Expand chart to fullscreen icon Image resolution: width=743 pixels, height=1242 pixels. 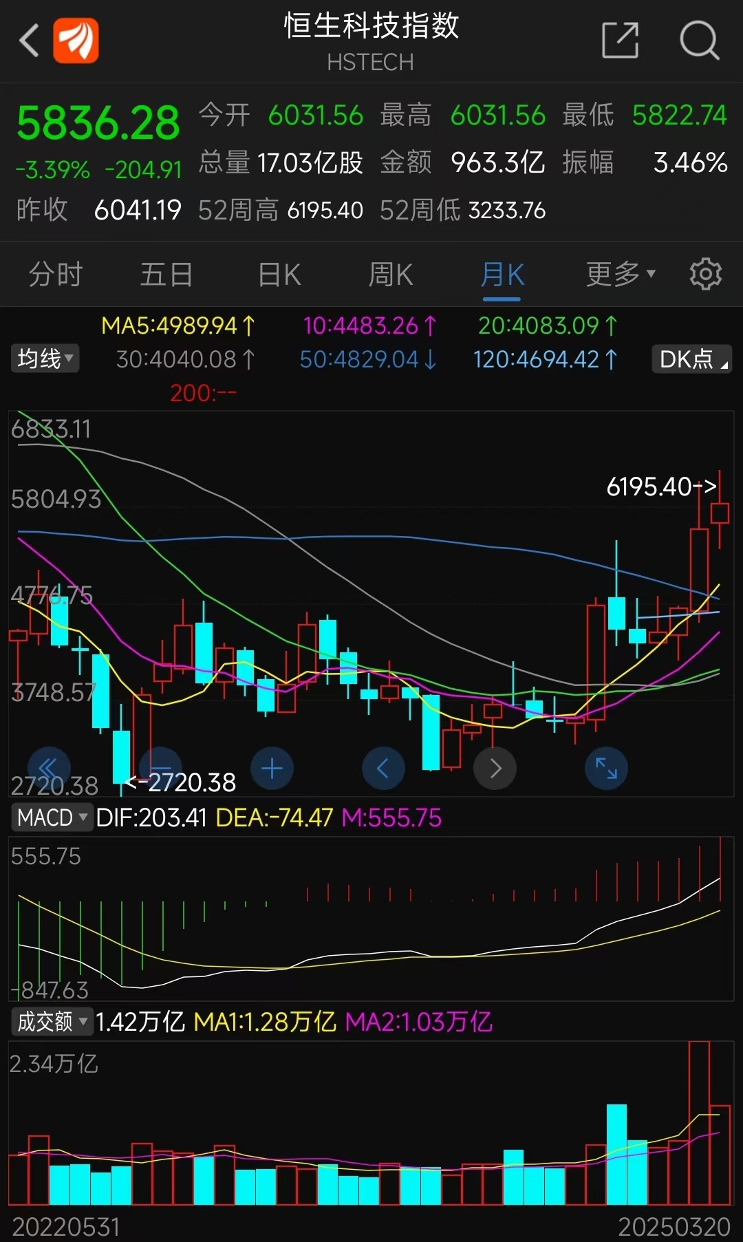606,768
